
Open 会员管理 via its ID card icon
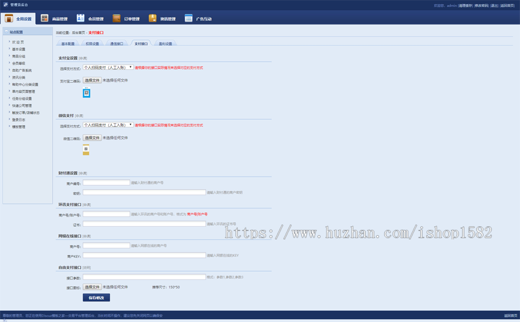(x=80, y=19)
